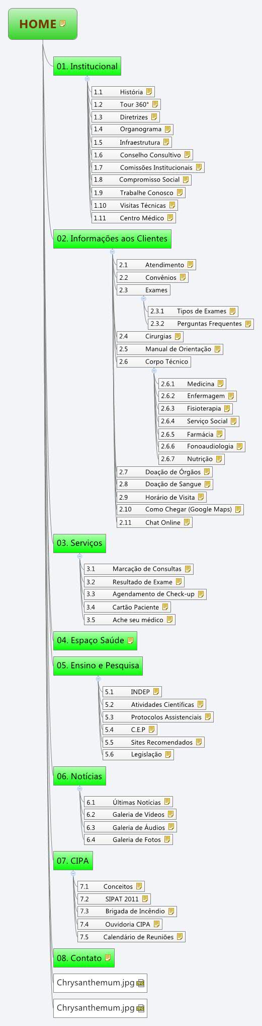Open the note icon on HOME node
Viewport: 262px width, 1026px height.
click(63, 23)
